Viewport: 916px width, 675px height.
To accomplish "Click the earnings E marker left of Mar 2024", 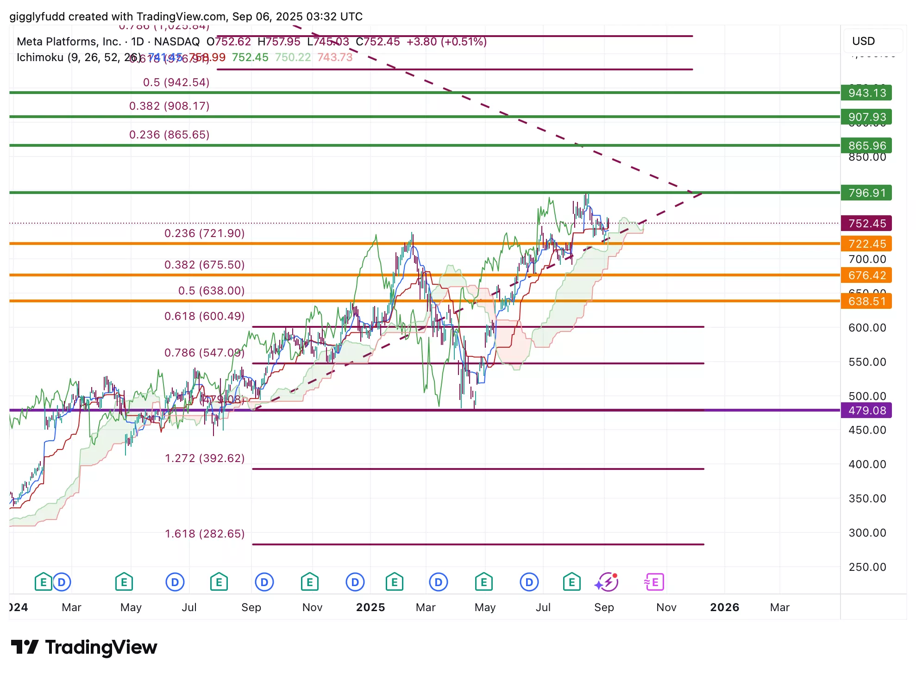I will pyautogui.click(x=43, y=582).
